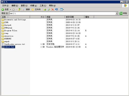Sort by the 名称 column header
This screenshot has height=96, width=129.
(15, 17)
